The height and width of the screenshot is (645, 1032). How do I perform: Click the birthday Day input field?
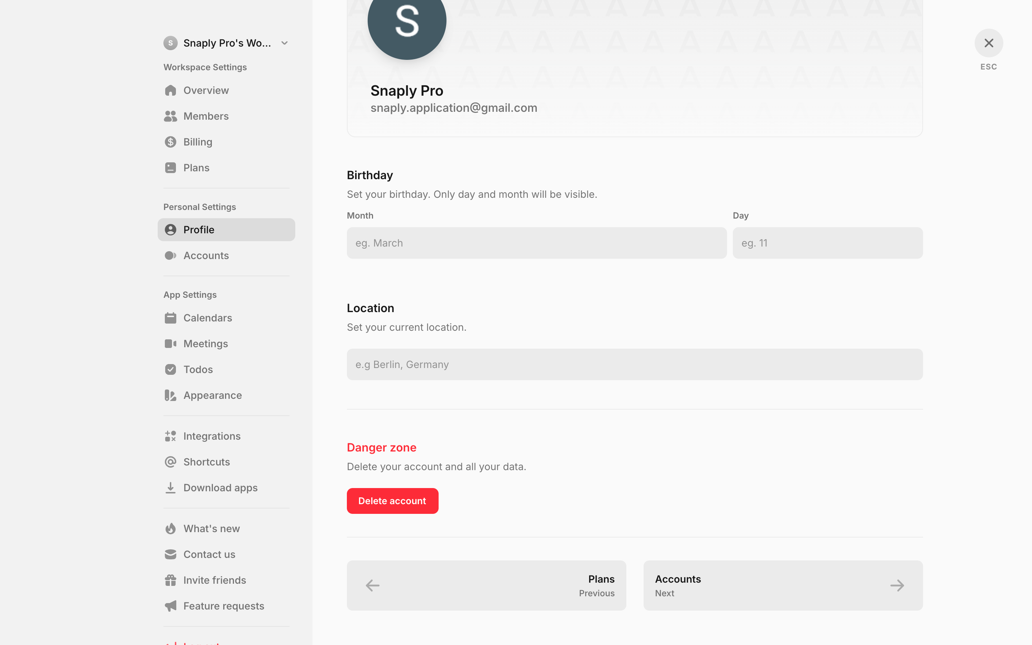827,243
